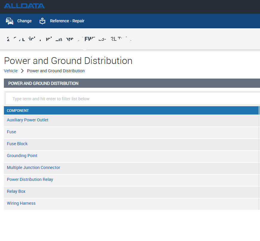Click the ALLDATA logo
This screenshot has width=260, height=241.
[24, 6]
